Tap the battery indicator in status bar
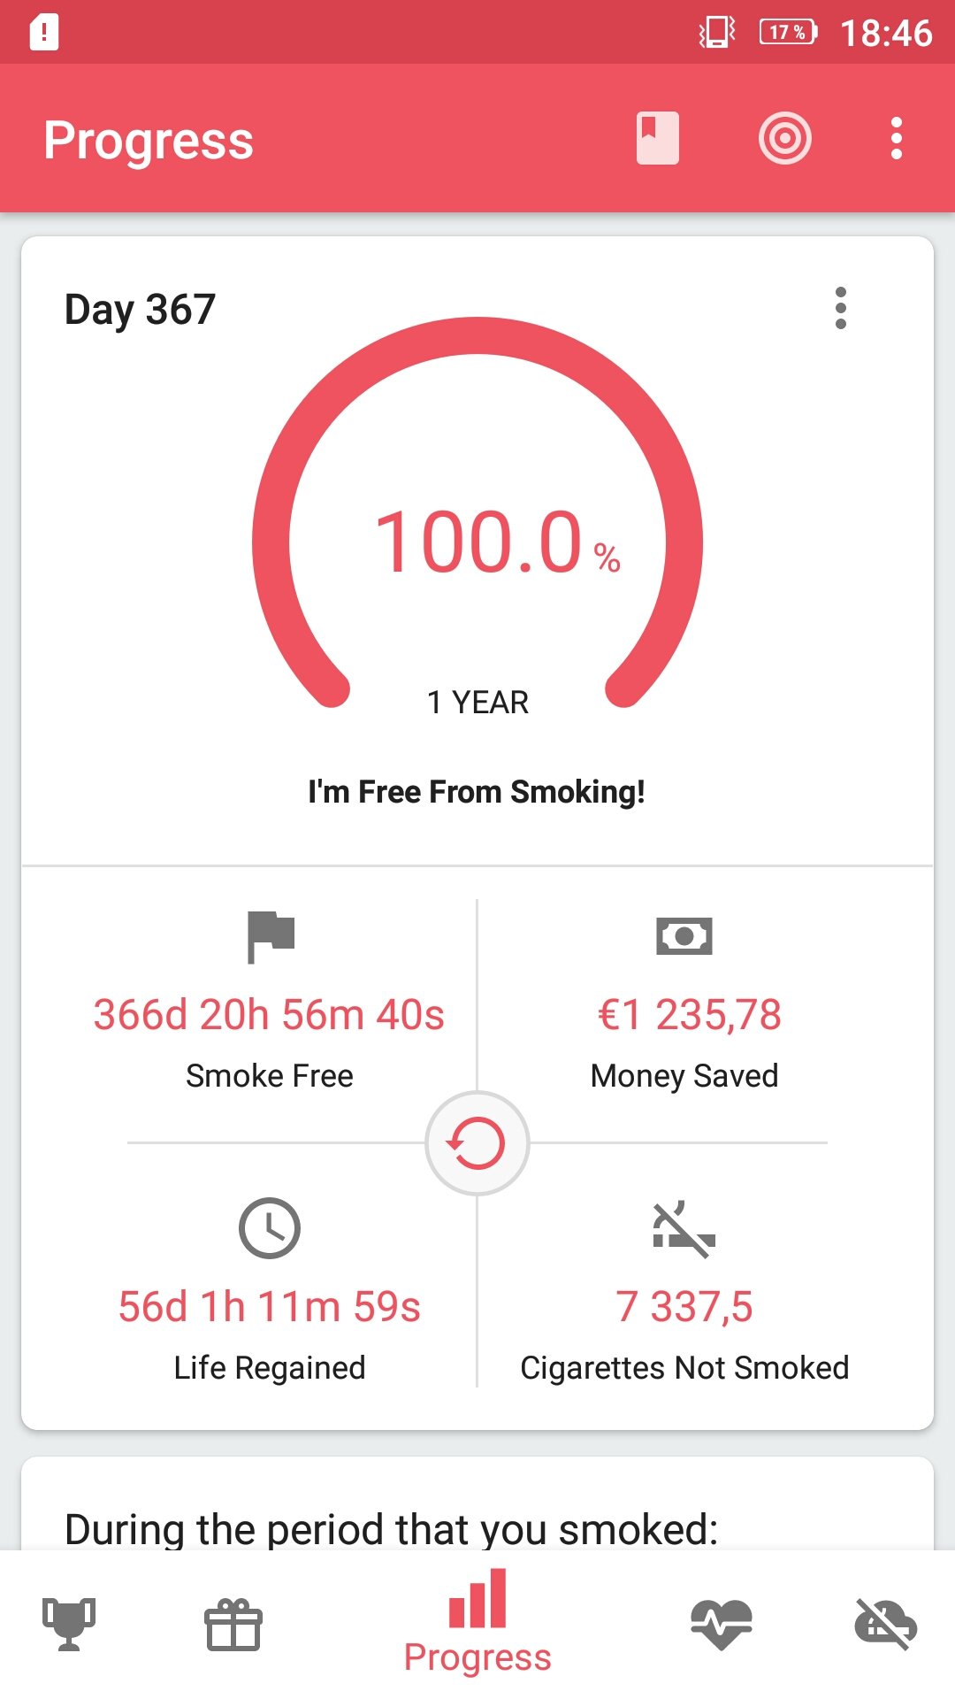The image size is (955, 1699). (x=788, y=33)
